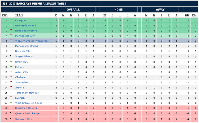Click the green arrow beside West Bromwich Albion
The height and width of the screenshot is (123, 199).
[x=11, y=102]
